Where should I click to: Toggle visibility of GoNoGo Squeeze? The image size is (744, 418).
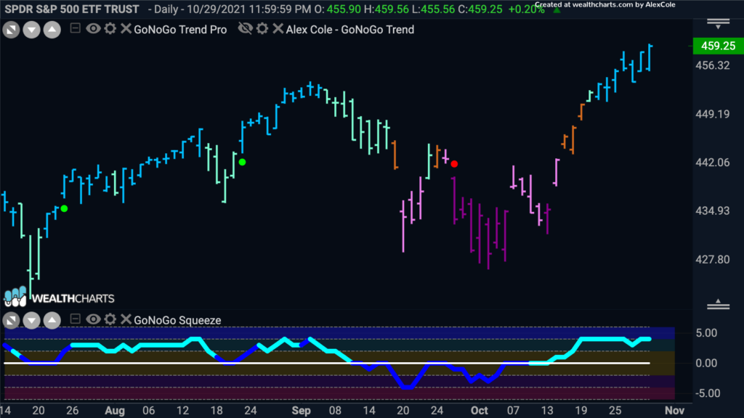click(93, 319)
